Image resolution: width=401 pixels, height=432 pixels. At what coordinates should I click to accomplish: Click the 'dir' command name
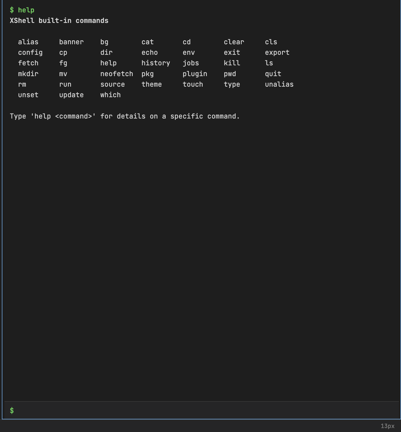point(107,53)
